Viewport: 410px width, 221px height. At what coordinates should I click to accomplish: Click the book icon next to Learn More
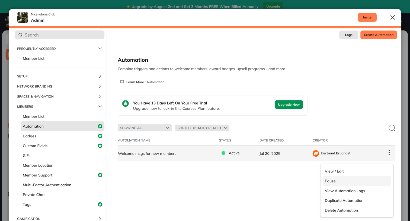click(x=122, y=82)
